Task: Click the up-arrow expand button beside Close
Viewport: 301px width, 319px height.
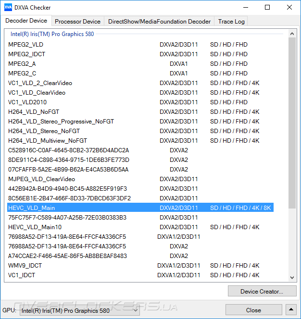Action: click(291, 310)
